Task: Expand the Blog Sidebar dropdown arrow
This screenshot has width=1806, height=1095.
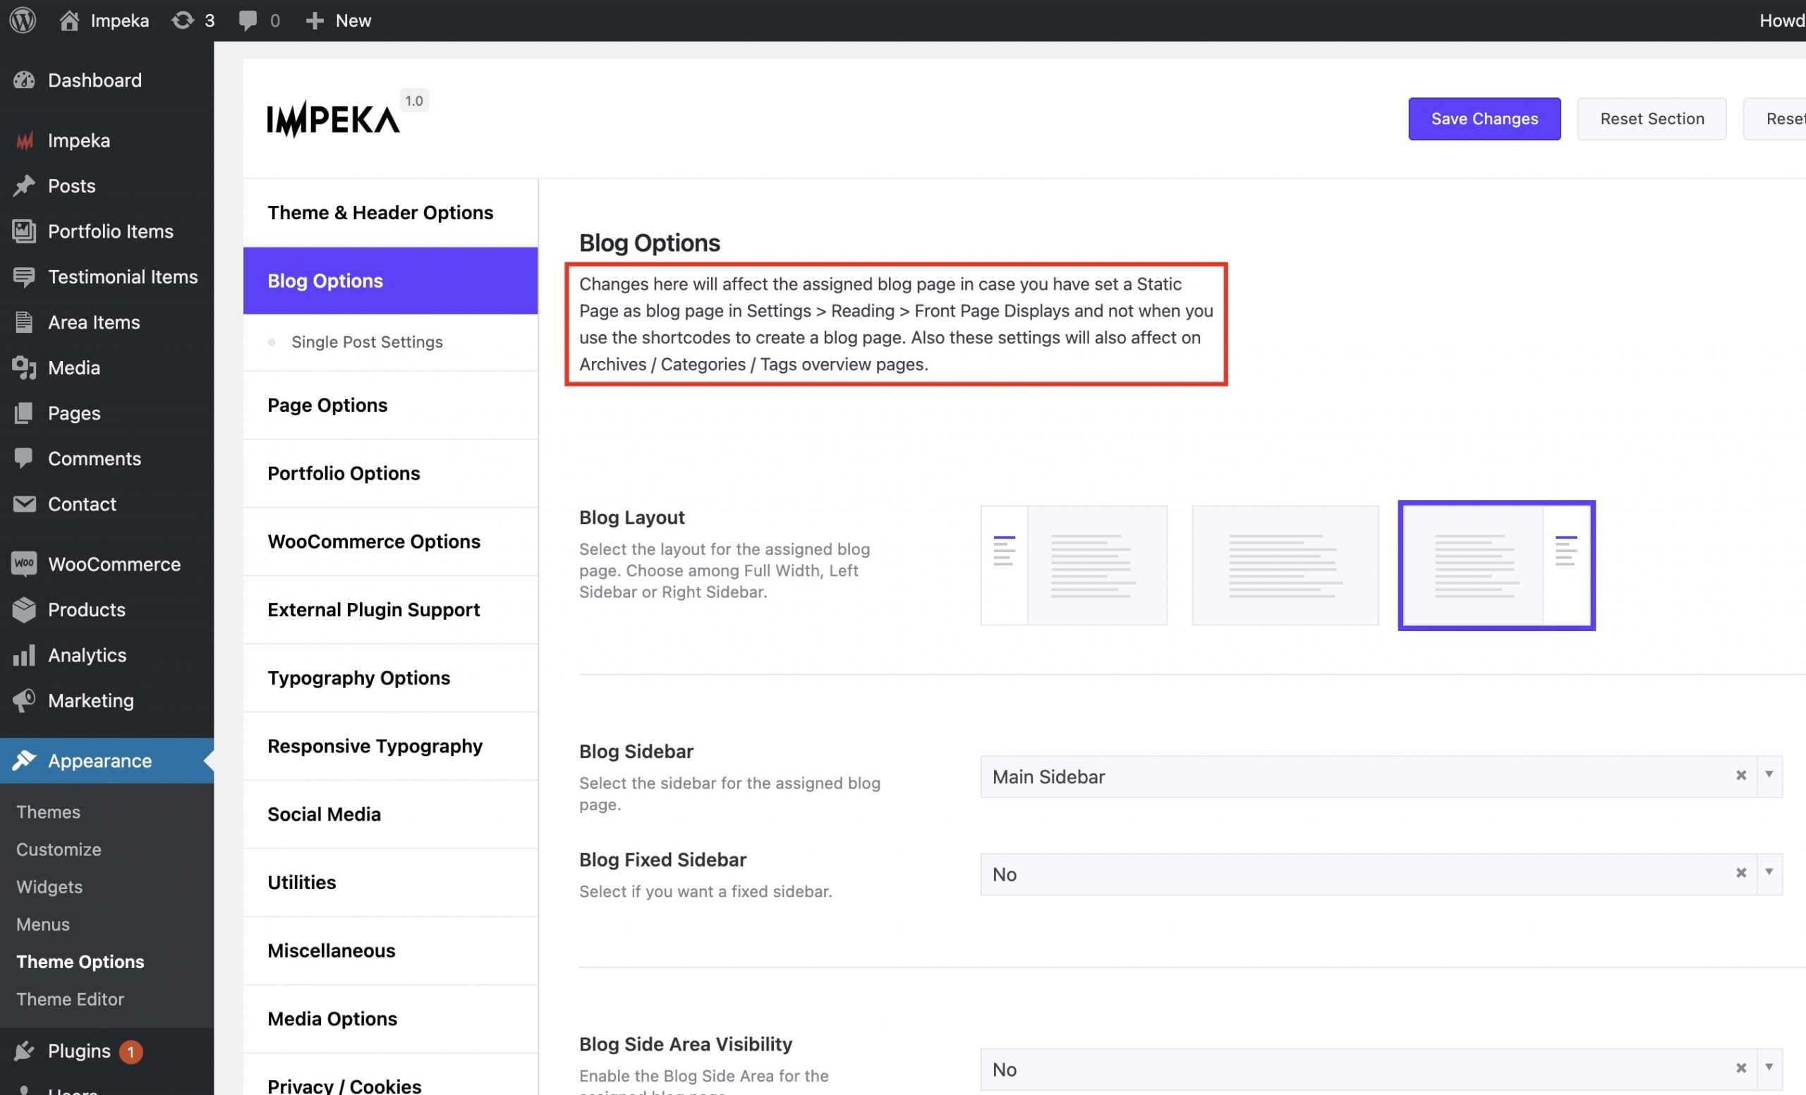Action: [1769, 776]
